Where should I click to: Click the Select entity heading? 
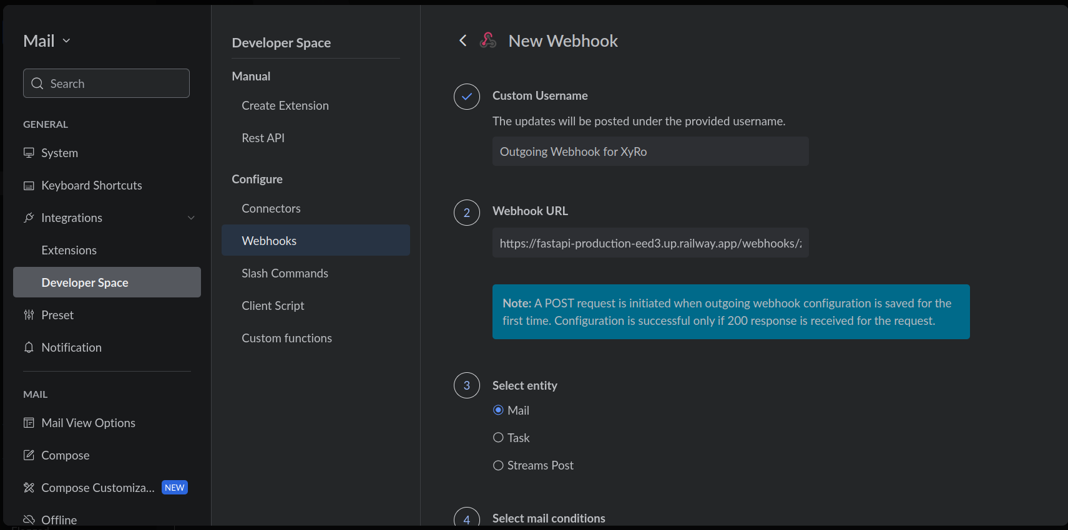tap(525, 385)
